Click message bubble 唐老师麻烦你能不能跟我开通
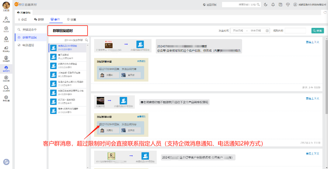Viewport: 328px width, 169px height. [174, 103]
